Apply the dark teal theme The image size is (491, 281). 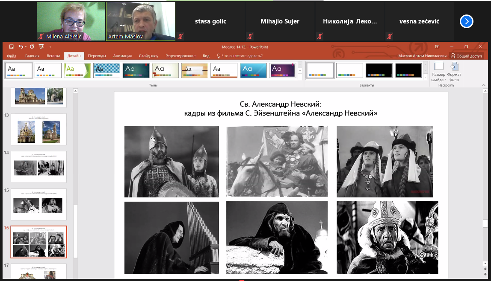[x=136, y=70]
